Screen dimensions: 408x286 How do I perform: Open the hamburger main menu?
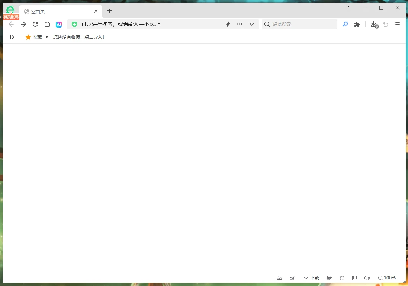point(398,24)
